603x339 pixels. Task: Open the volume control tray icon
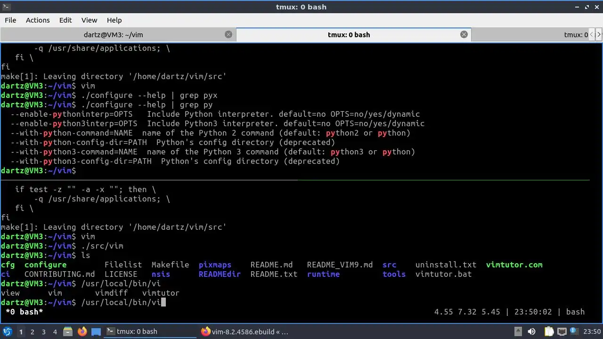(532, 331)
